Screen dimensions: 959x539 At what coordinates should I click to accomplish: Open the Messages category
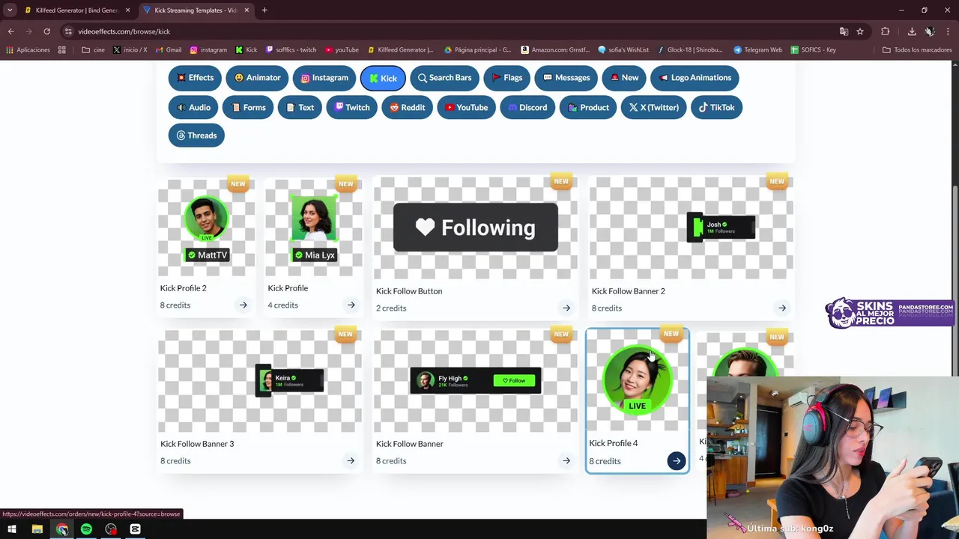click(566, 78)
